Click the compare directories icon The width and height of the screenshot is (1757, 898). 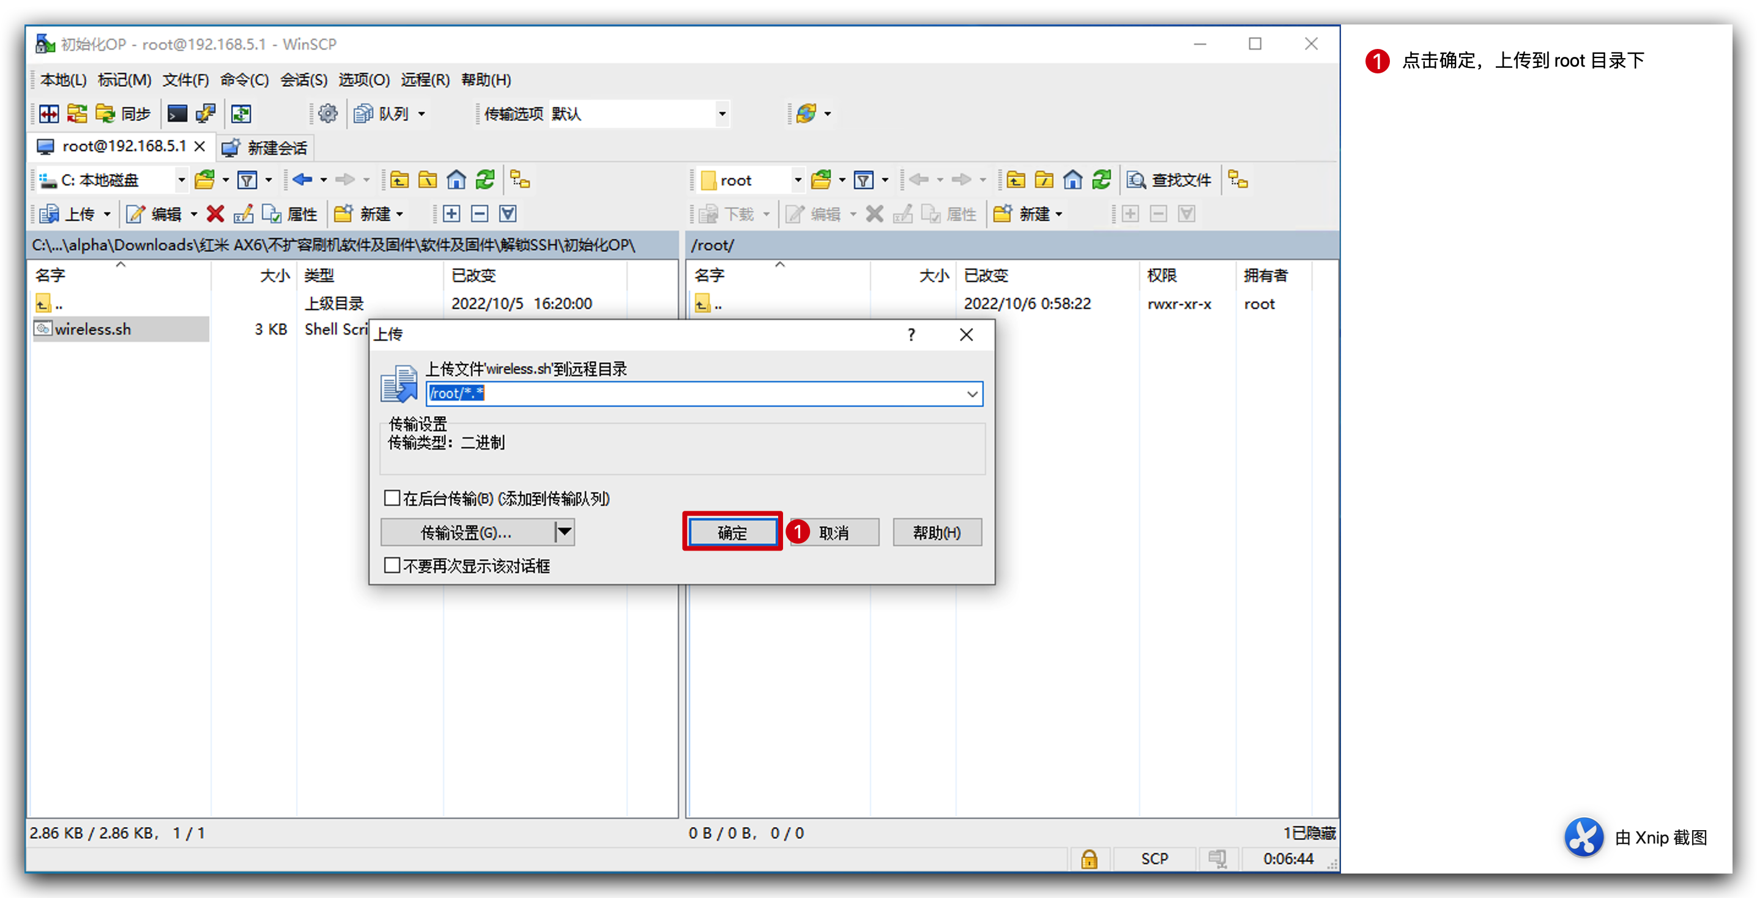pos(77,113)
